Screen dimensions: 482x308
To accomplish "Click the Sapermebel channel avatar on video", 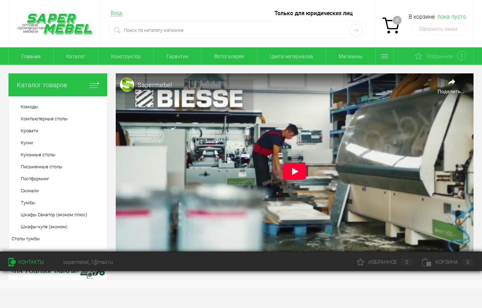I will pyautogui.click(x=127, y=85).
